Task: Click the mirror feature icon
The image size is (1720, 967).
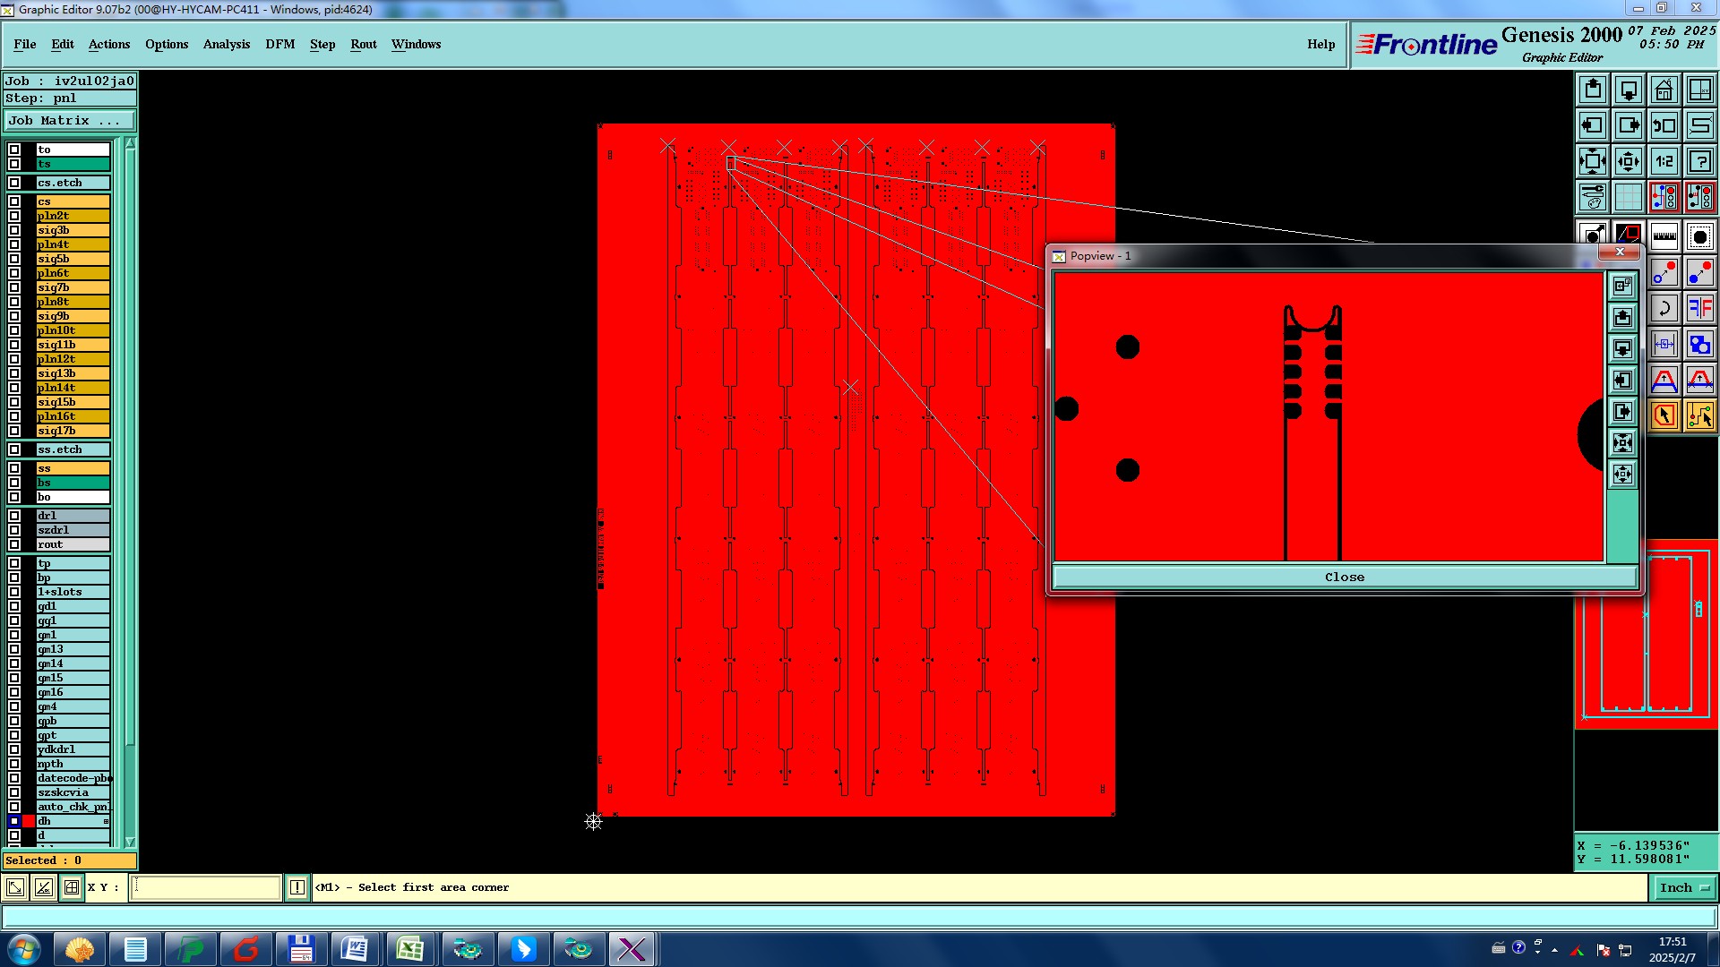Action: tap(1699, 309)
